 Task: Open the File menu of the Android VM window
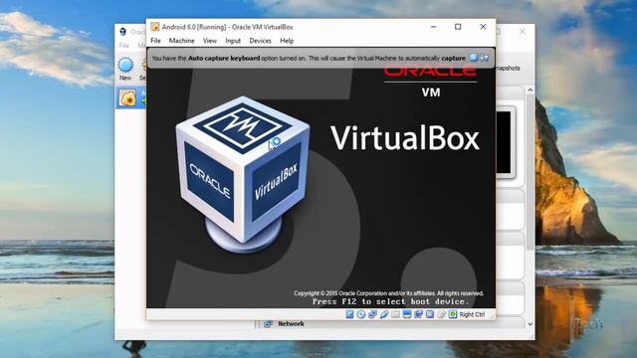click(x=155, y=41)
